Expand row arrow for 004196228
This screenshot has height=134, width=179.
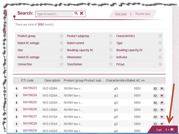pos(17,124)
